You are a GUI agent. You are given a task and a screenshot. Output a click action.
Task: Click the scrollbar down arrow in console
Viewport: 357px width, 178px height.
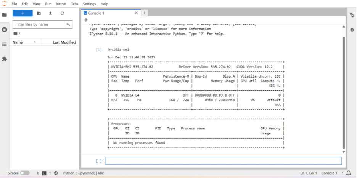point(344,152)
